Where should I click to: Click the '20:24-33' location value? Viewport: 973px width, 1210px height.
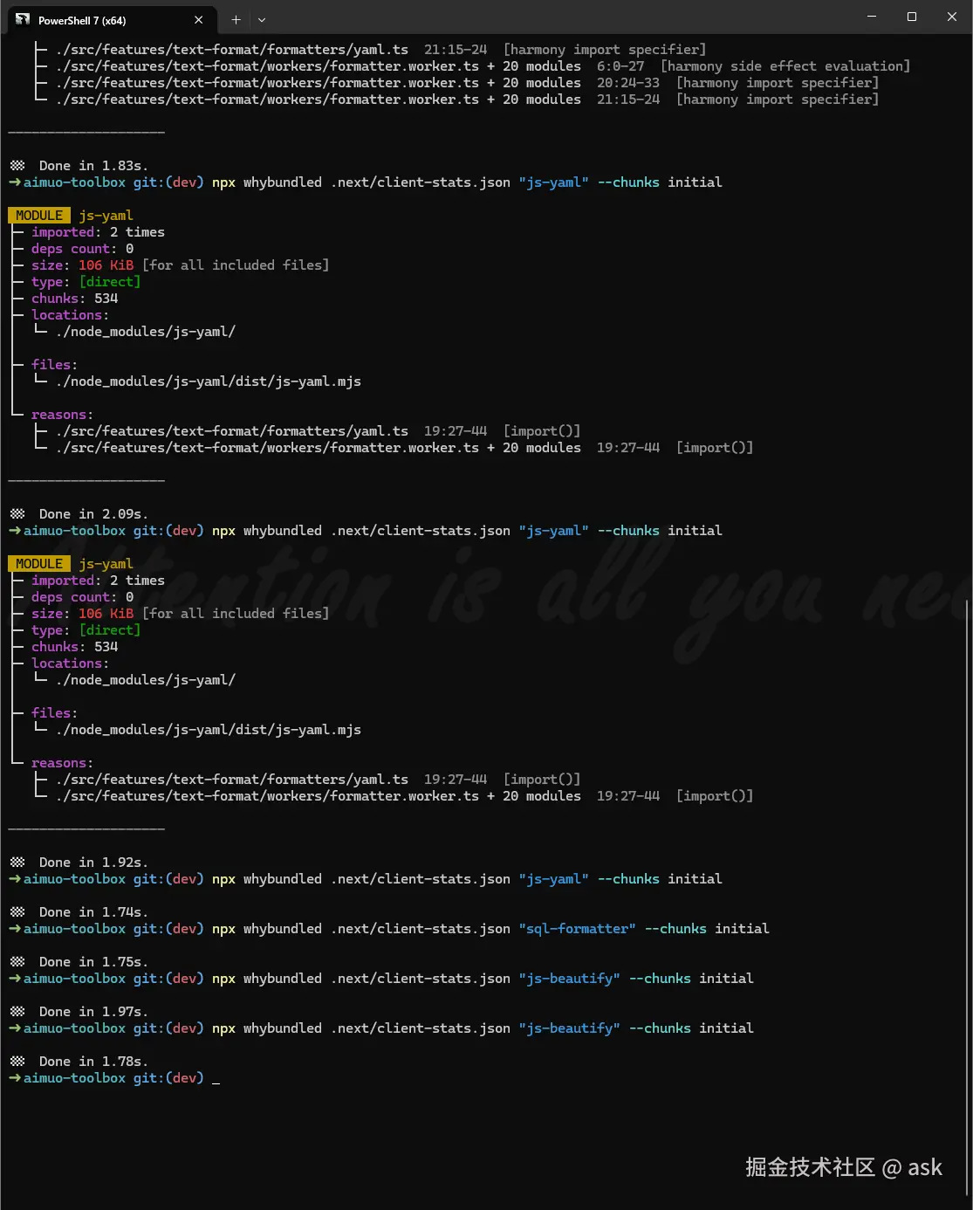pyautogui.click(x=628, y=83)
